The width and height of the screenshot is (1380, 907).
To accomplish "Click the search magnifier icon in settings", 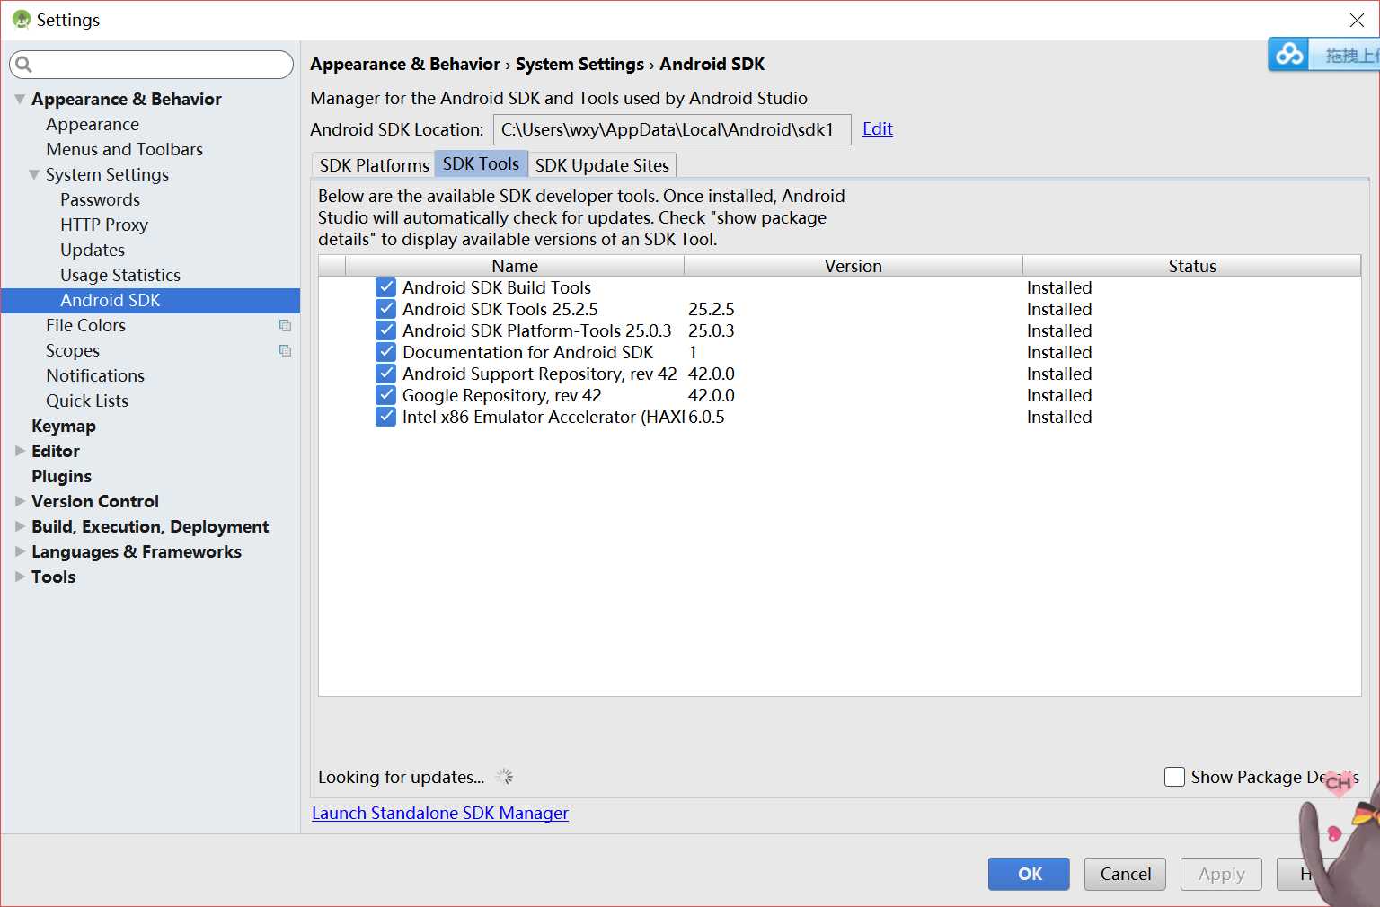I will 23,65.
